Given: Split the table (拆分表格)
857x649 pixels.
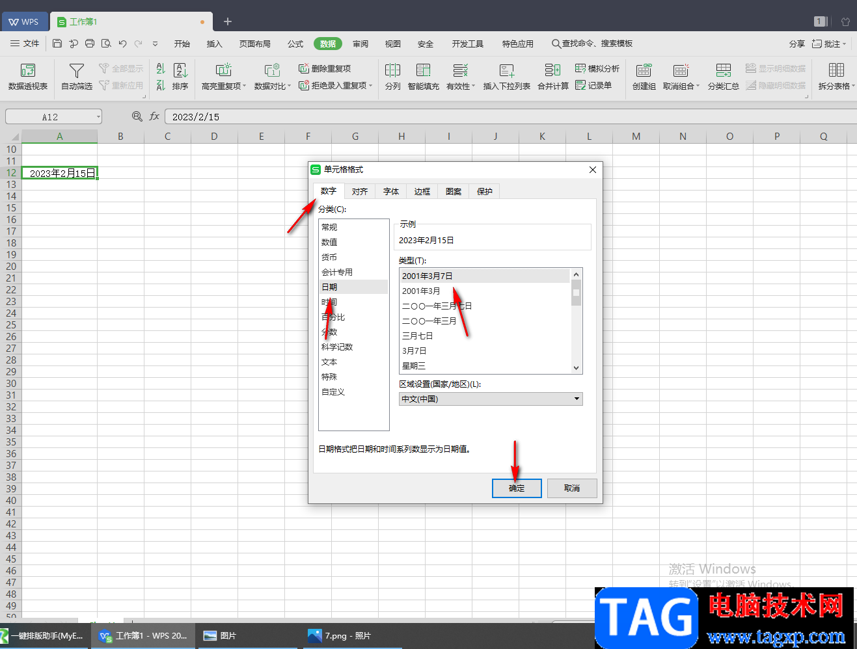Looking at the screenshot, I should tap(836, 77).
